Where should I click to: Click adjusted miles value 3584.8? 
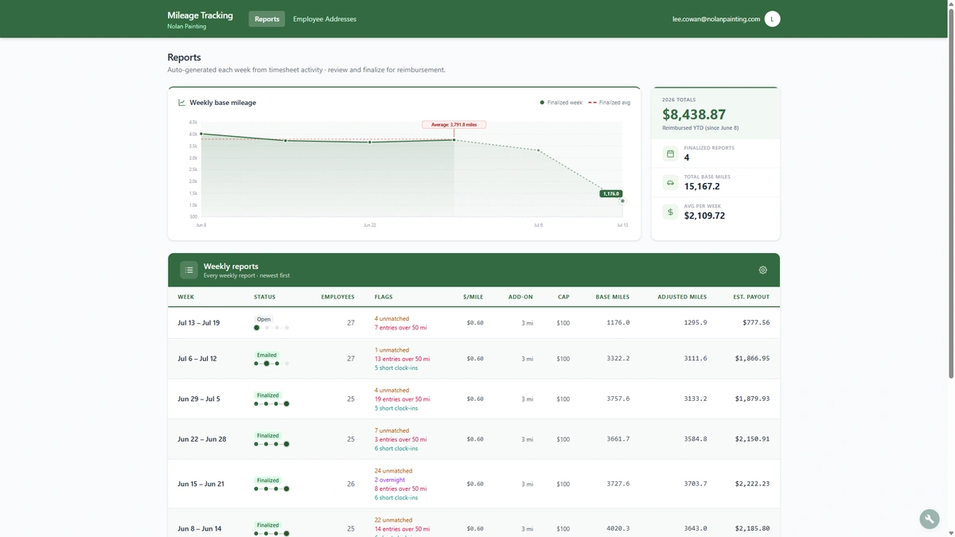point(695,439)
